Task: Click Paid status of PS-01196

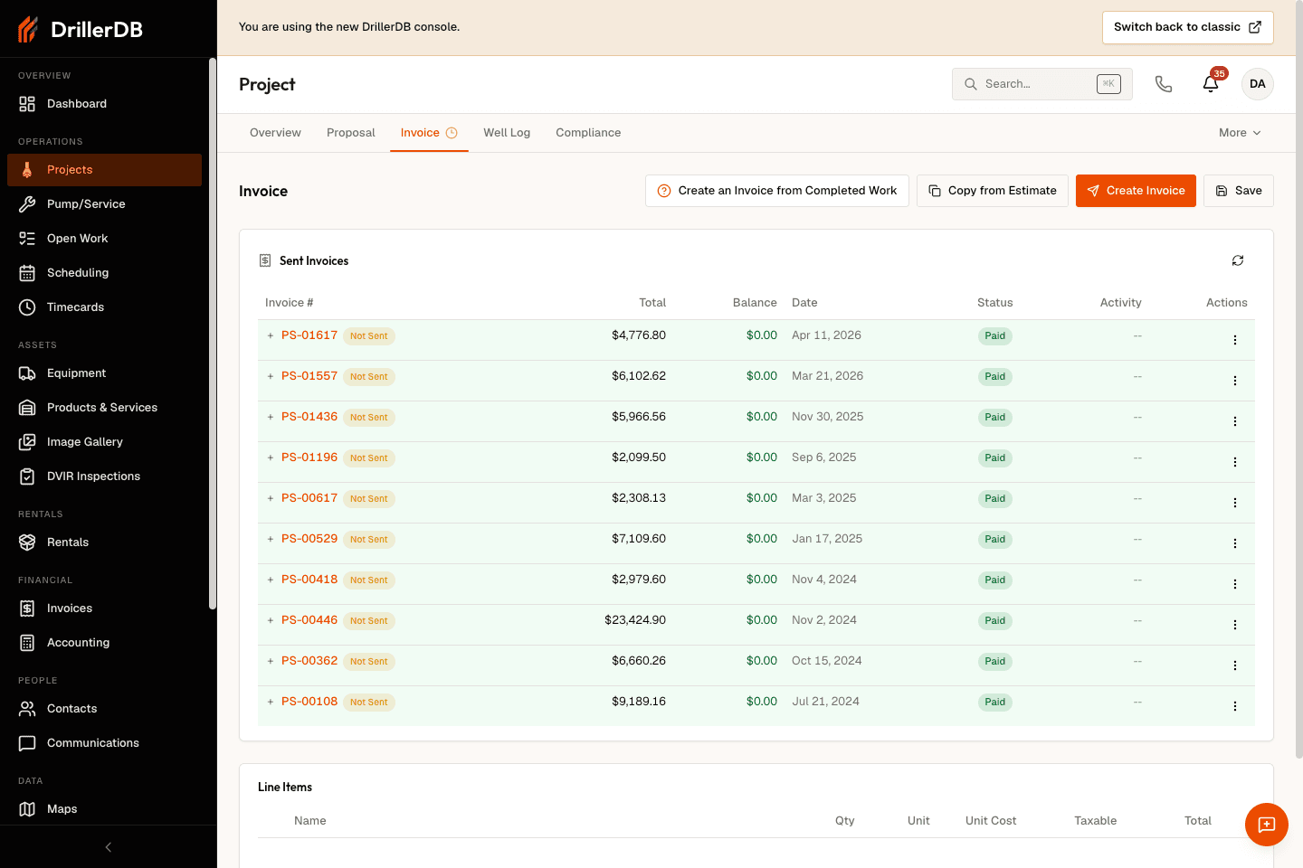Action: coord(995,458)
